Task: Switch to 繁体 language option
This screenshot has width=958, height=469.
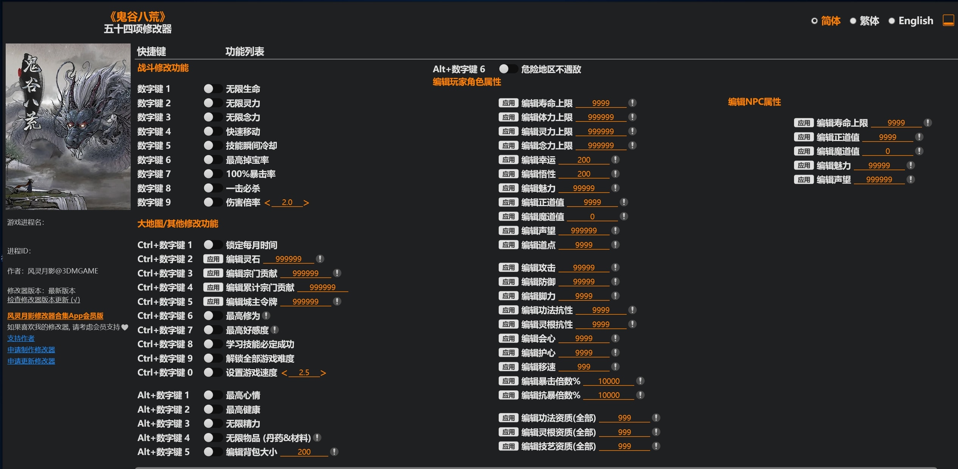Action: coord(853,21)
